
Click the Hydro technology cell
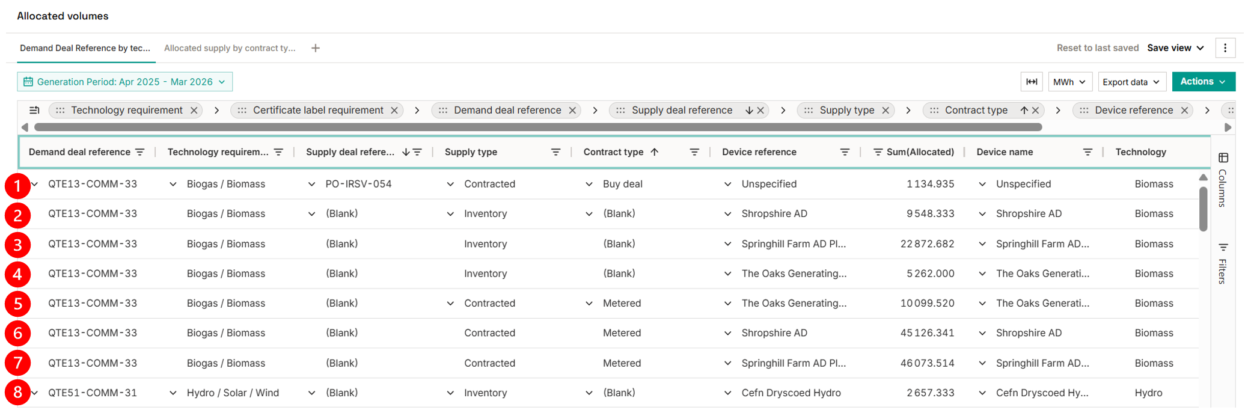(1149, 393)
